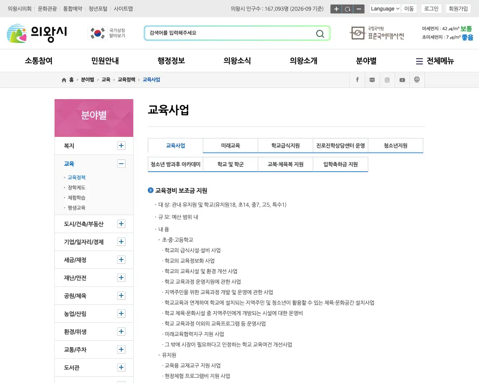Open the 전체메뉴 hamburger menu
The width and height of the screenshot is (479, 383).
point(435,61)
